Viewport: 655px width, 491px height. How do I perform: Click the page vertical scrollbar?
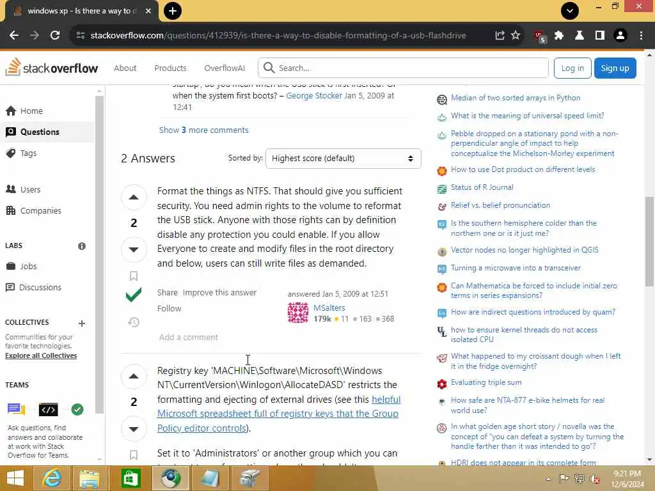click(649, 242)
